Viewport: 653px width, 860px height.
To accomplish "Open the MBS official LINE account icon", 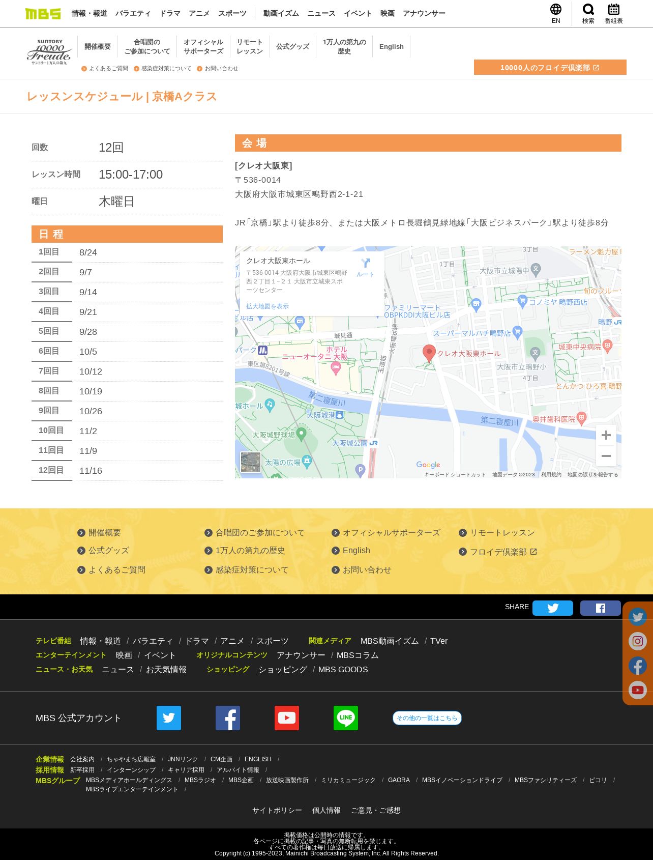I will 346,718.
